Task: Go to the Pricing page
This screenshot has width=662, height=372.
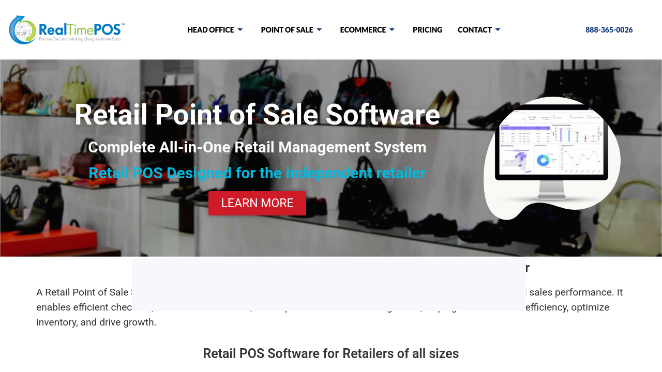Action: coord(427,30)
